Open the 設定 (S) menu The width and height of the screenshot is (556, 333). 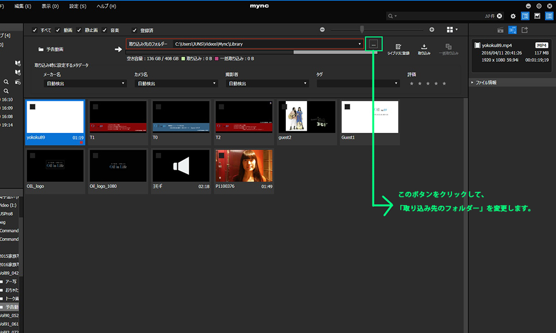(x=78, y=6)
